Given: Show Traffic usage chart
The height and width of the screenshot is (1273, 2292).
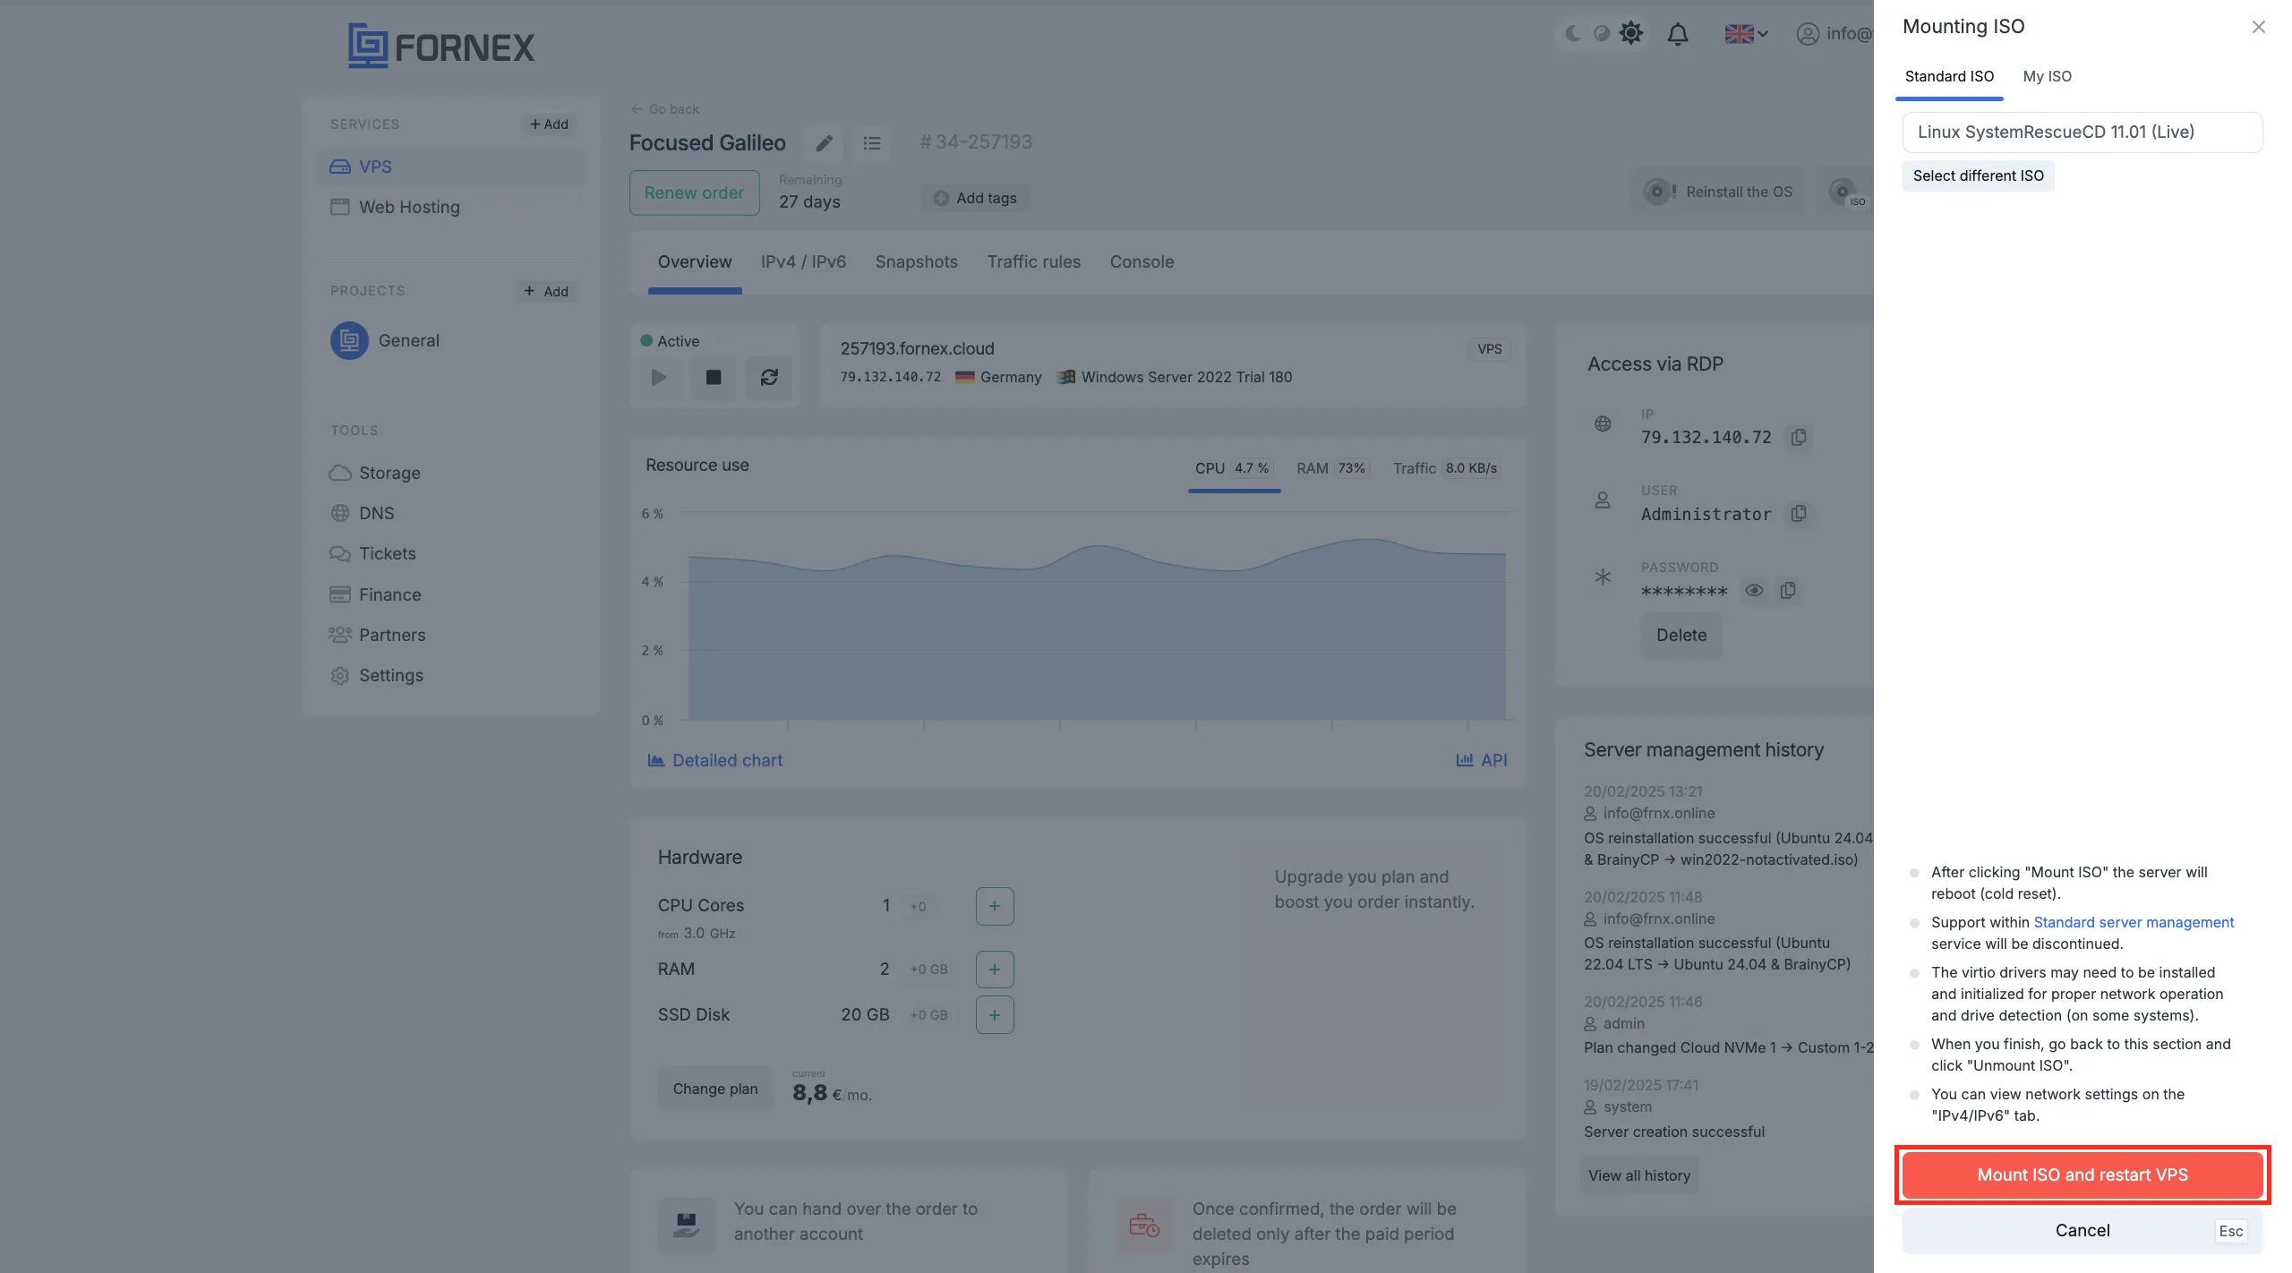Looking at the screenshot, I should tap(1445, 468).
